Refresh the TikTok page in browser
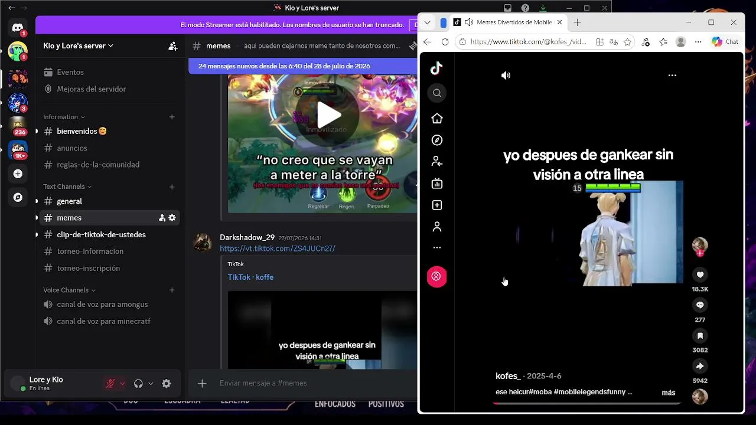 (445, 42)
